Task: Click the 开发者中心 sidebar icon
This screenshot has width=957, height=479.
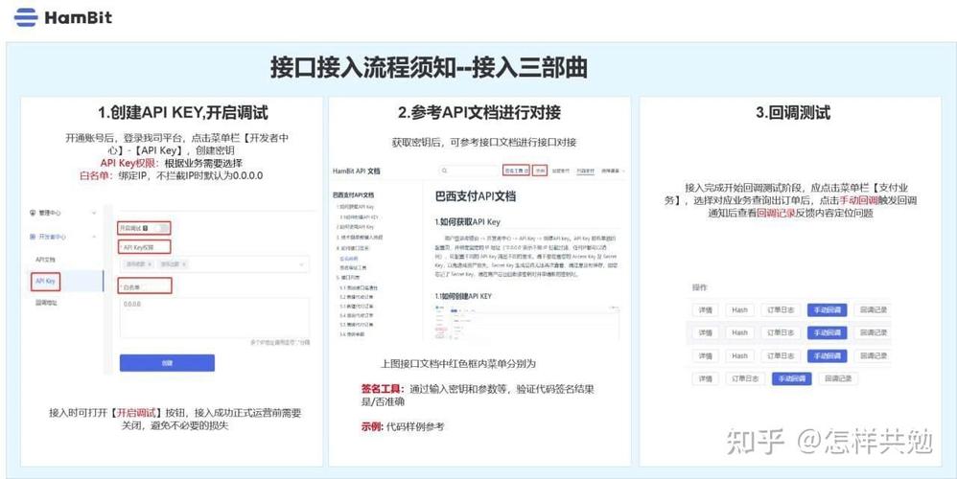Action: coord(33,237)
